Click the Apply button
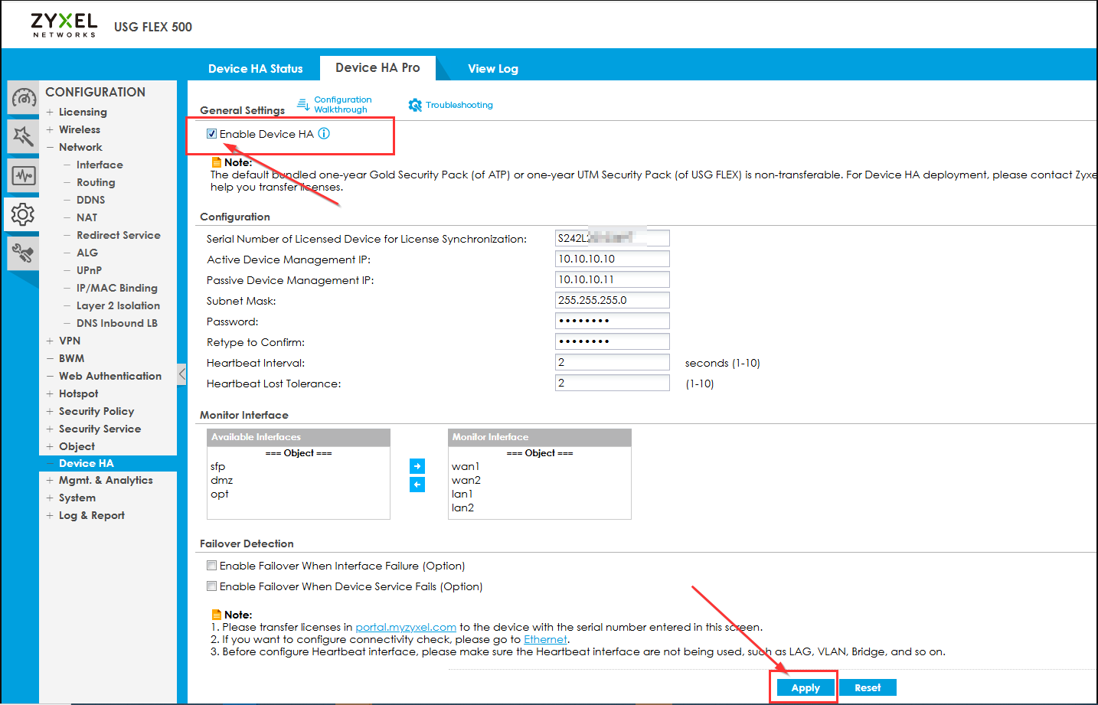This screenshot has width=1098, height=705. click(x=805, y=687)
